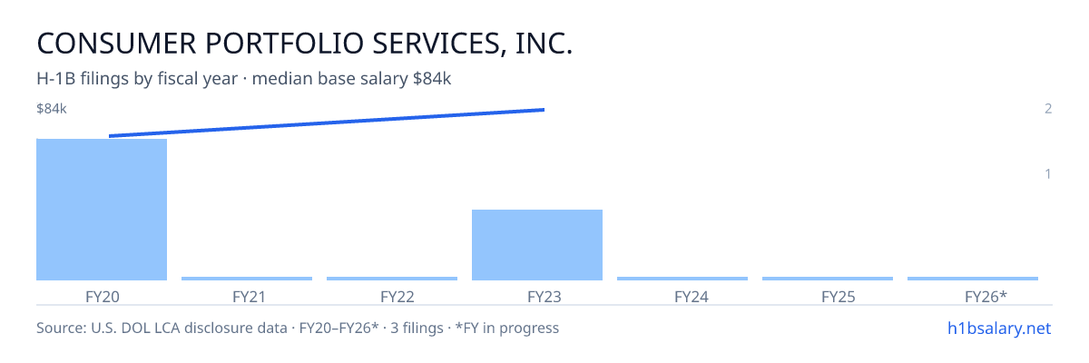1089x363 pixels.
Task: Click the small FY24 bar
Action: tap(682, 279)
